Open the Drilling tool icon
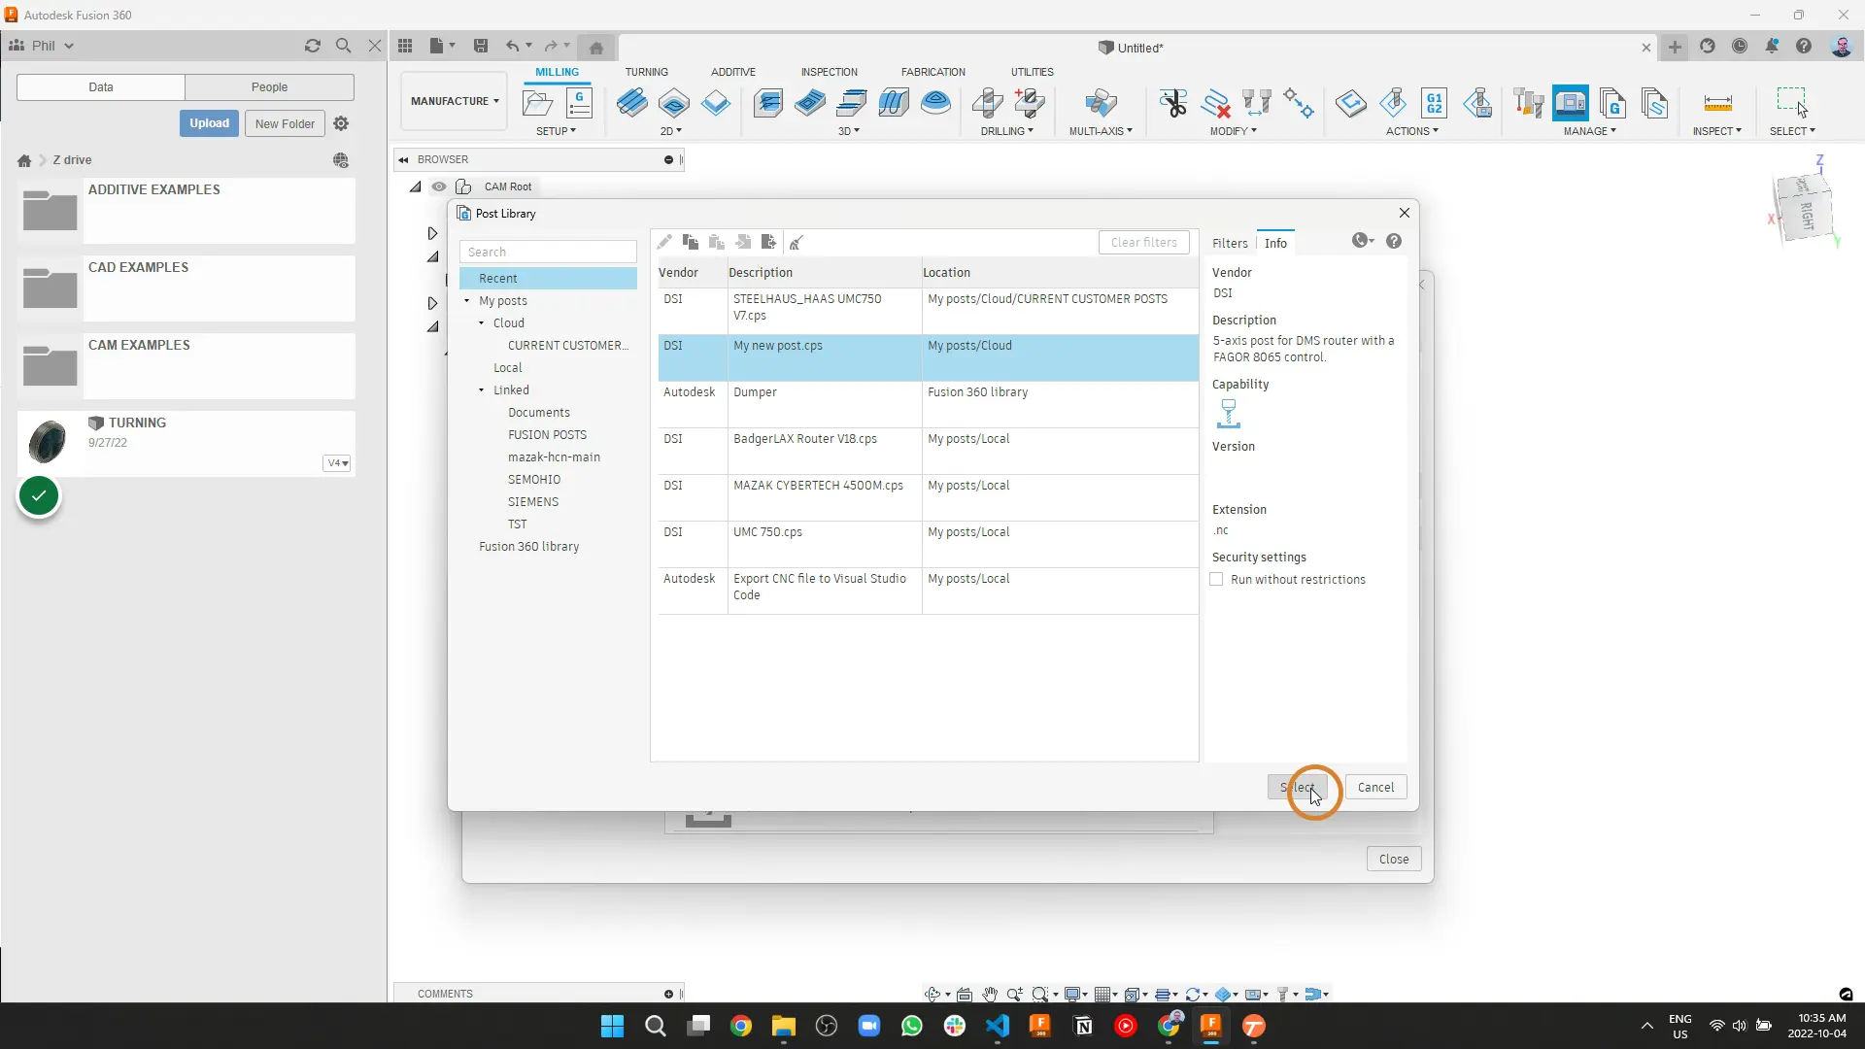The width and height of the screenshot is (1865, 1049). point(987,103)
